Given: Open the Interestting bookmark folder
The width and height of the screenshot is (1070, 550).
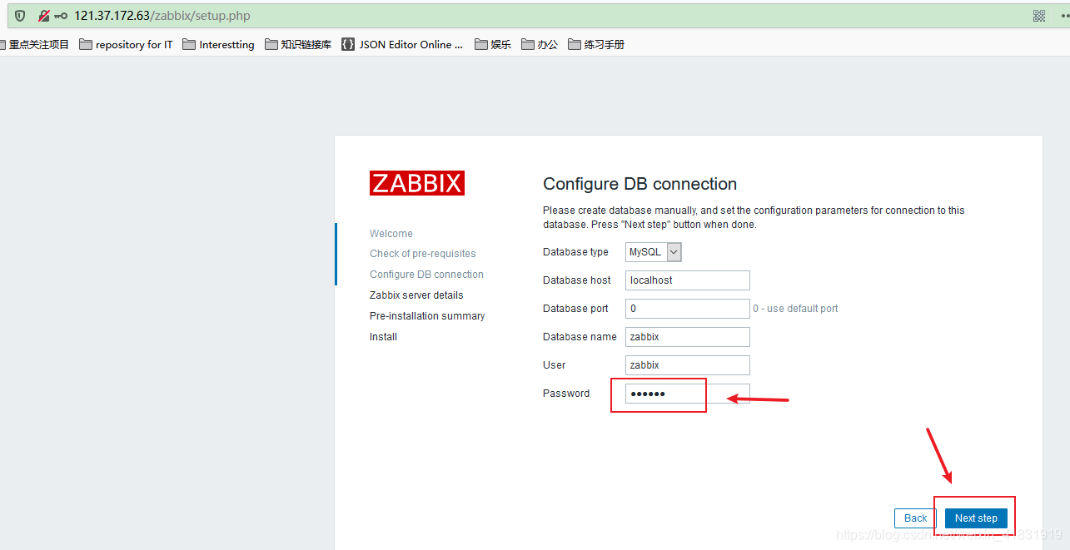Looking at the screenshot, I should 219,45.
